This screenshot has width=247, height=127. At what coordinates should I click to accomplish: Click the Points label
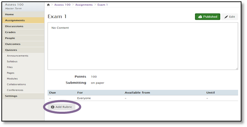(x=80, y=77)
